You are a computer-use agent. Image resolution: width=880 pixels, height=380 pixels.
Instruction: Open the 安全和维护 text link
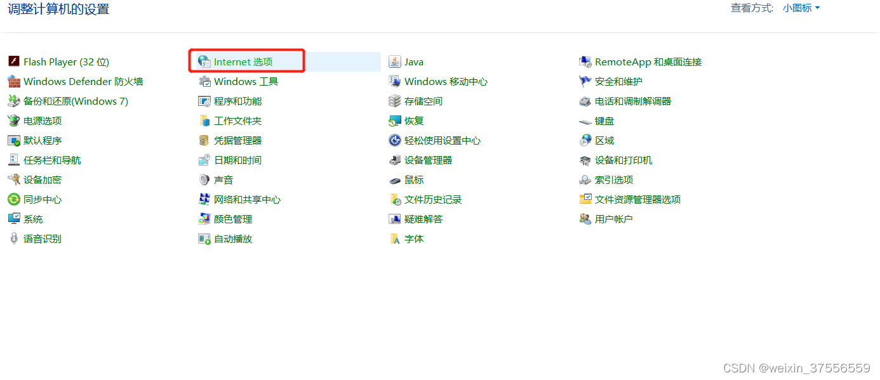click(x=618, y=81)
